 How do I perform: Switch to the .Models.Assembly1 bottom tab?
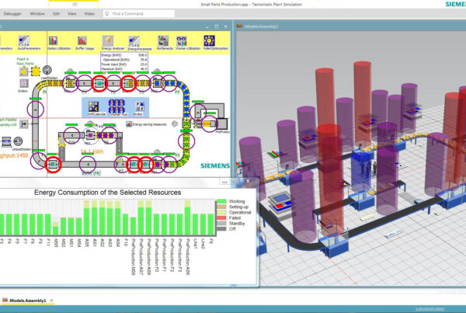click(27, 301)
